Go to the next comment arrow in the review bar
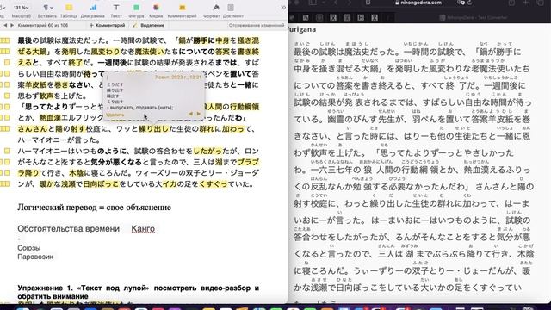The width and height of the screenshot is (551, 310). pos(12,25)
